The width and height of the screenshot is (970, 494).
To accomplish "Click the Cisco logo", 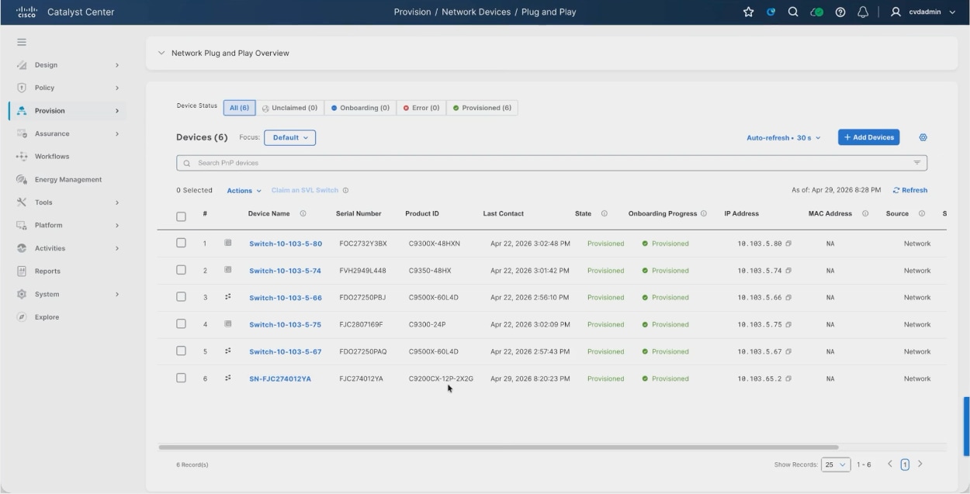I will pyautogui.click(x=27, y=12).
